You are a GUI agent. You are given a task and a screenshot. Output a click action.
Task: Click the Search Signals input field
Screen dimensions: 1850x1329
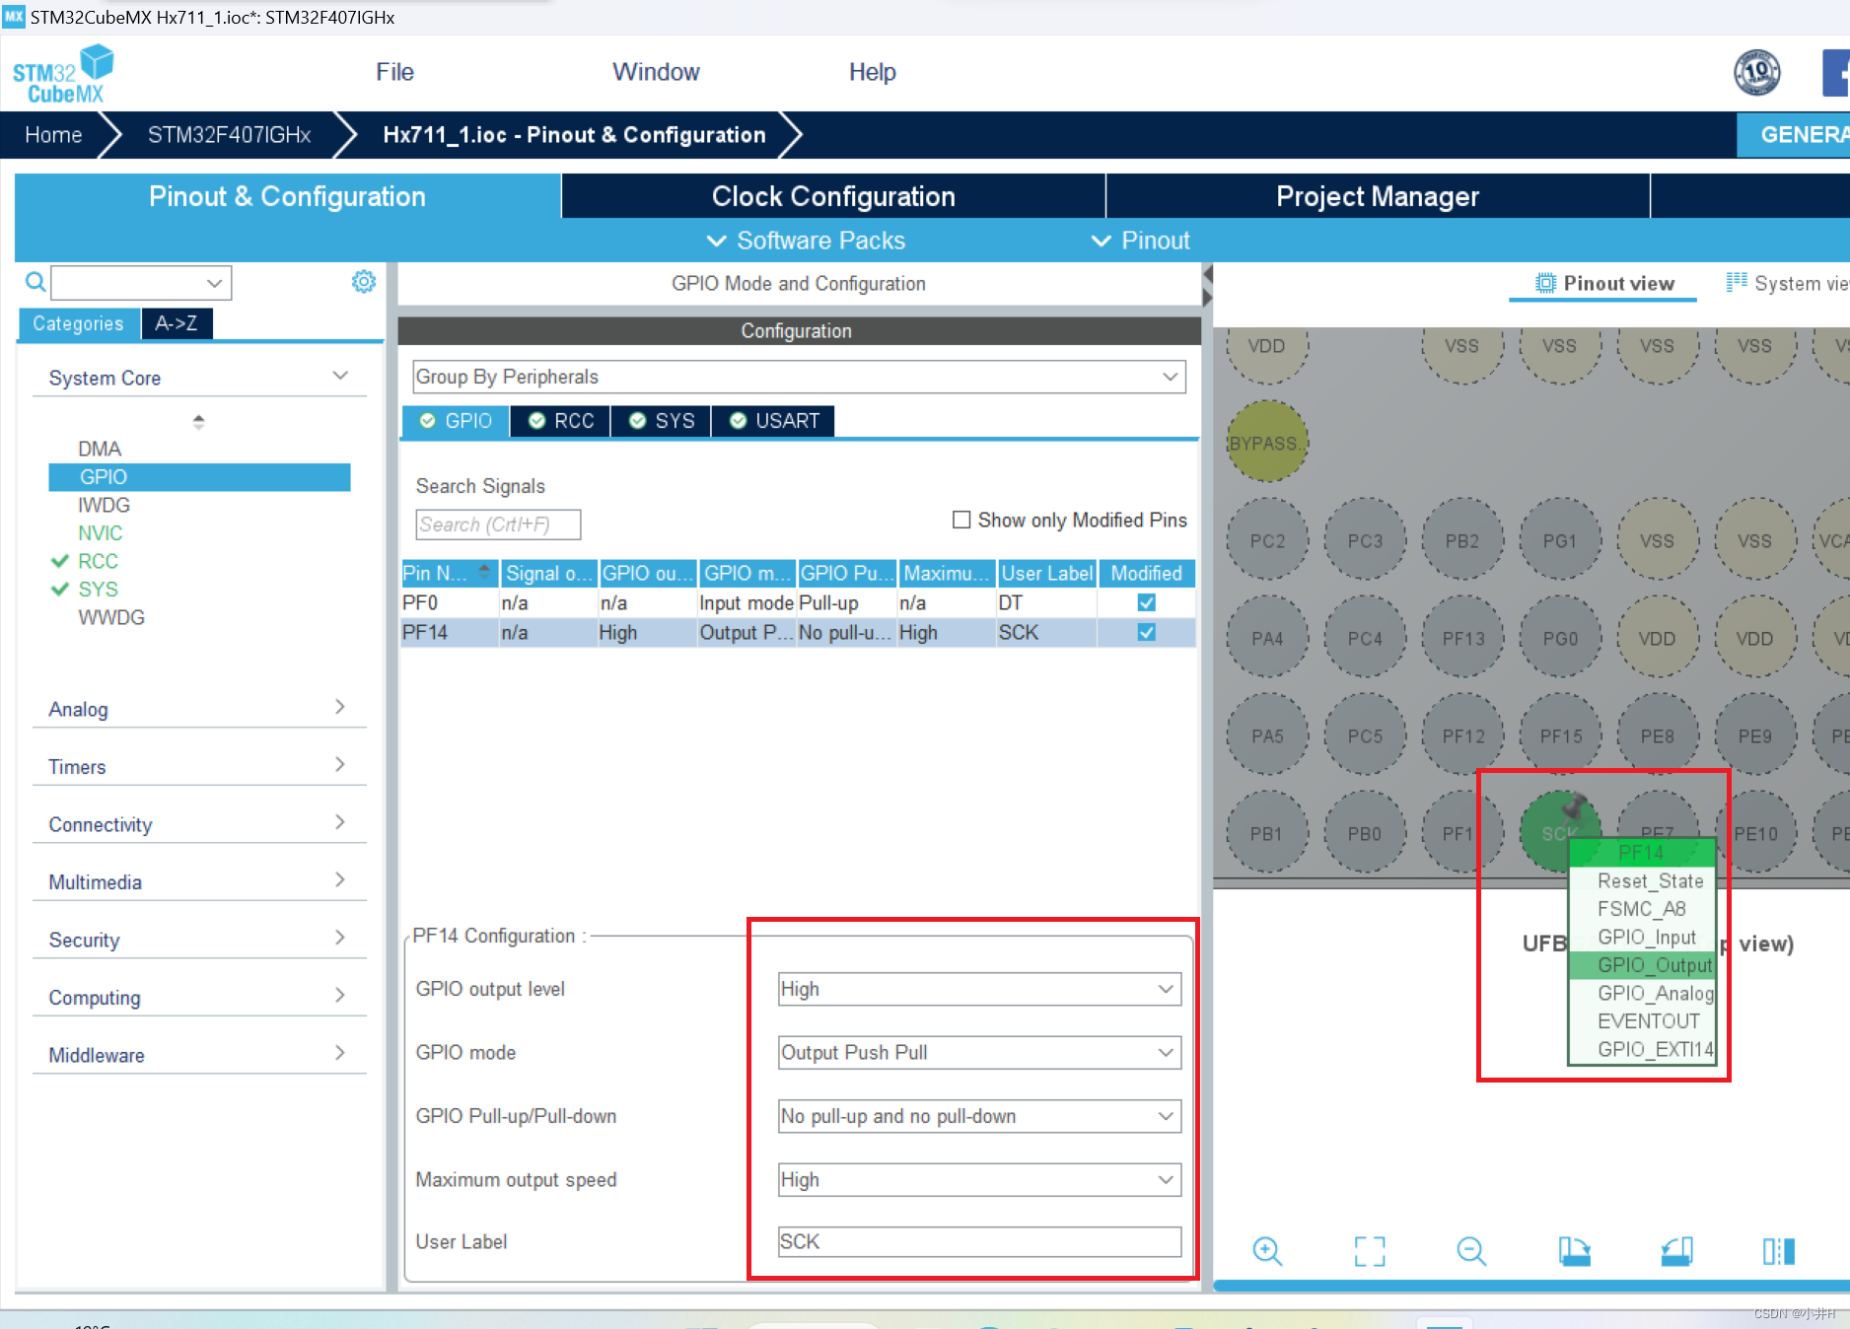[498, 525]
